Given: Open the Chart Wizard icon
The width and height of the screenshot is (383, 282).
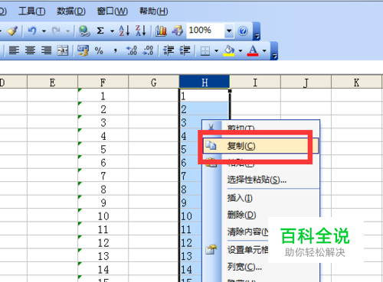Looking at the screenshot, I should click(161, 31).
